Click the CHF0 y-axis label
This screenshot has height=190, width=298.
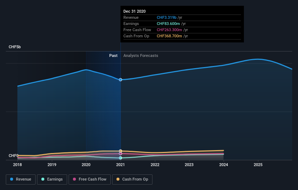(13, 156)
